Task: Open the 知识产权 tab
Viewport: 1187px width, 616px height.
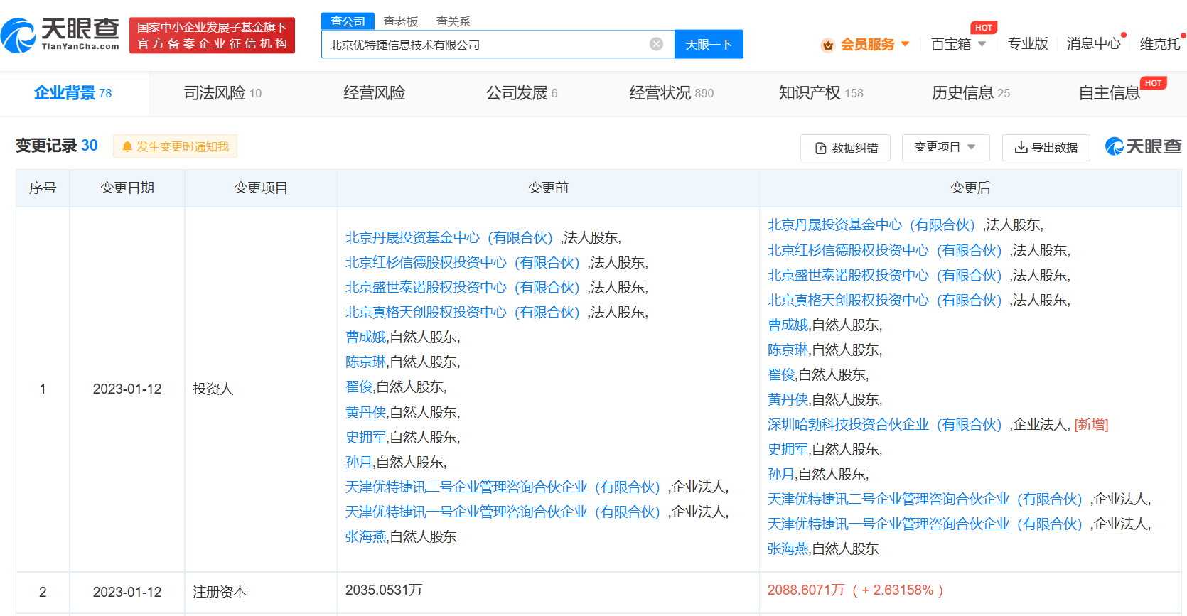Action: (820, 93)
